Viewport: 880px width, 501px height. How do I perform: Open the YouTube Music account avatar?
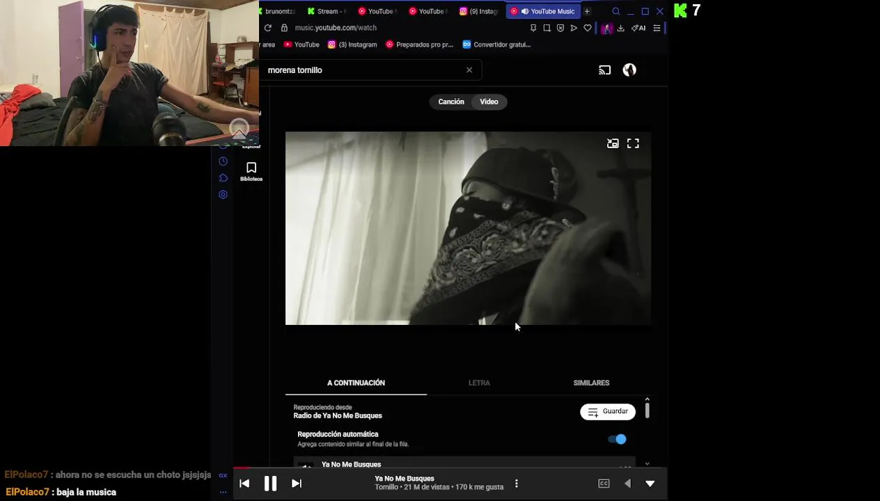click(x=629, y=70)
